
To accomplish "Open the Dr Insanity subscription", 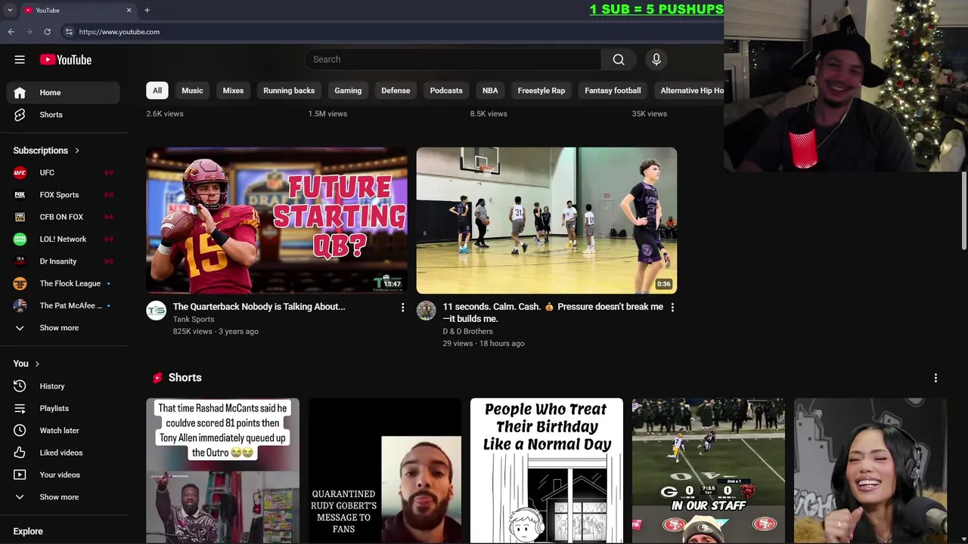I will [64, 261].
